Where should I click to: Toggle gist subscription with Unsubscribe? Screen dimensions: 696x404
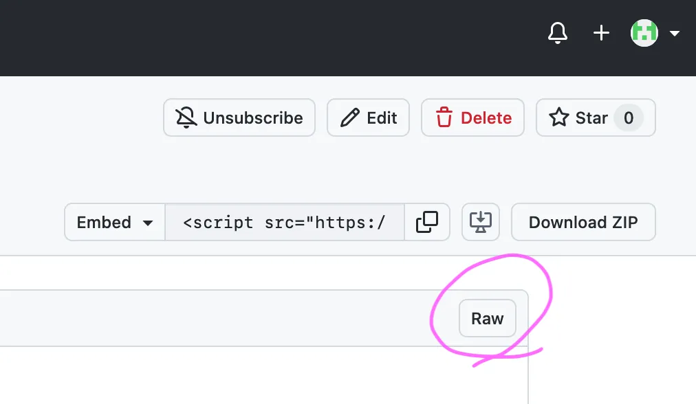tap(239, 118)
